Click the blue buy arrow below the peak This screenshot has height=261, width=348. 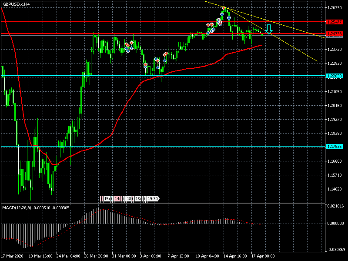click(229, 18)
